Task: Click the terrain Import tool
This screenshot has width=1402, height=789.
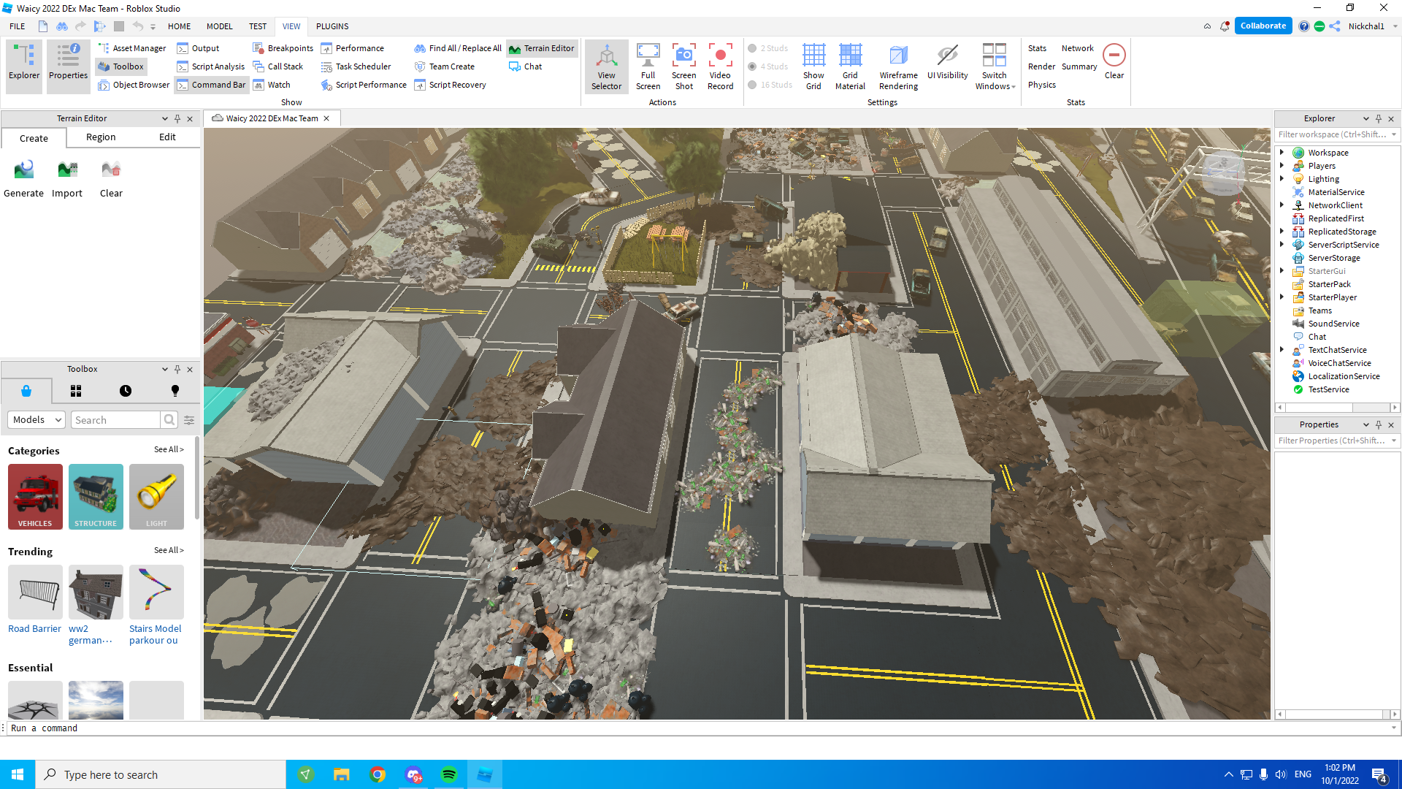Action: coord(67,179)
